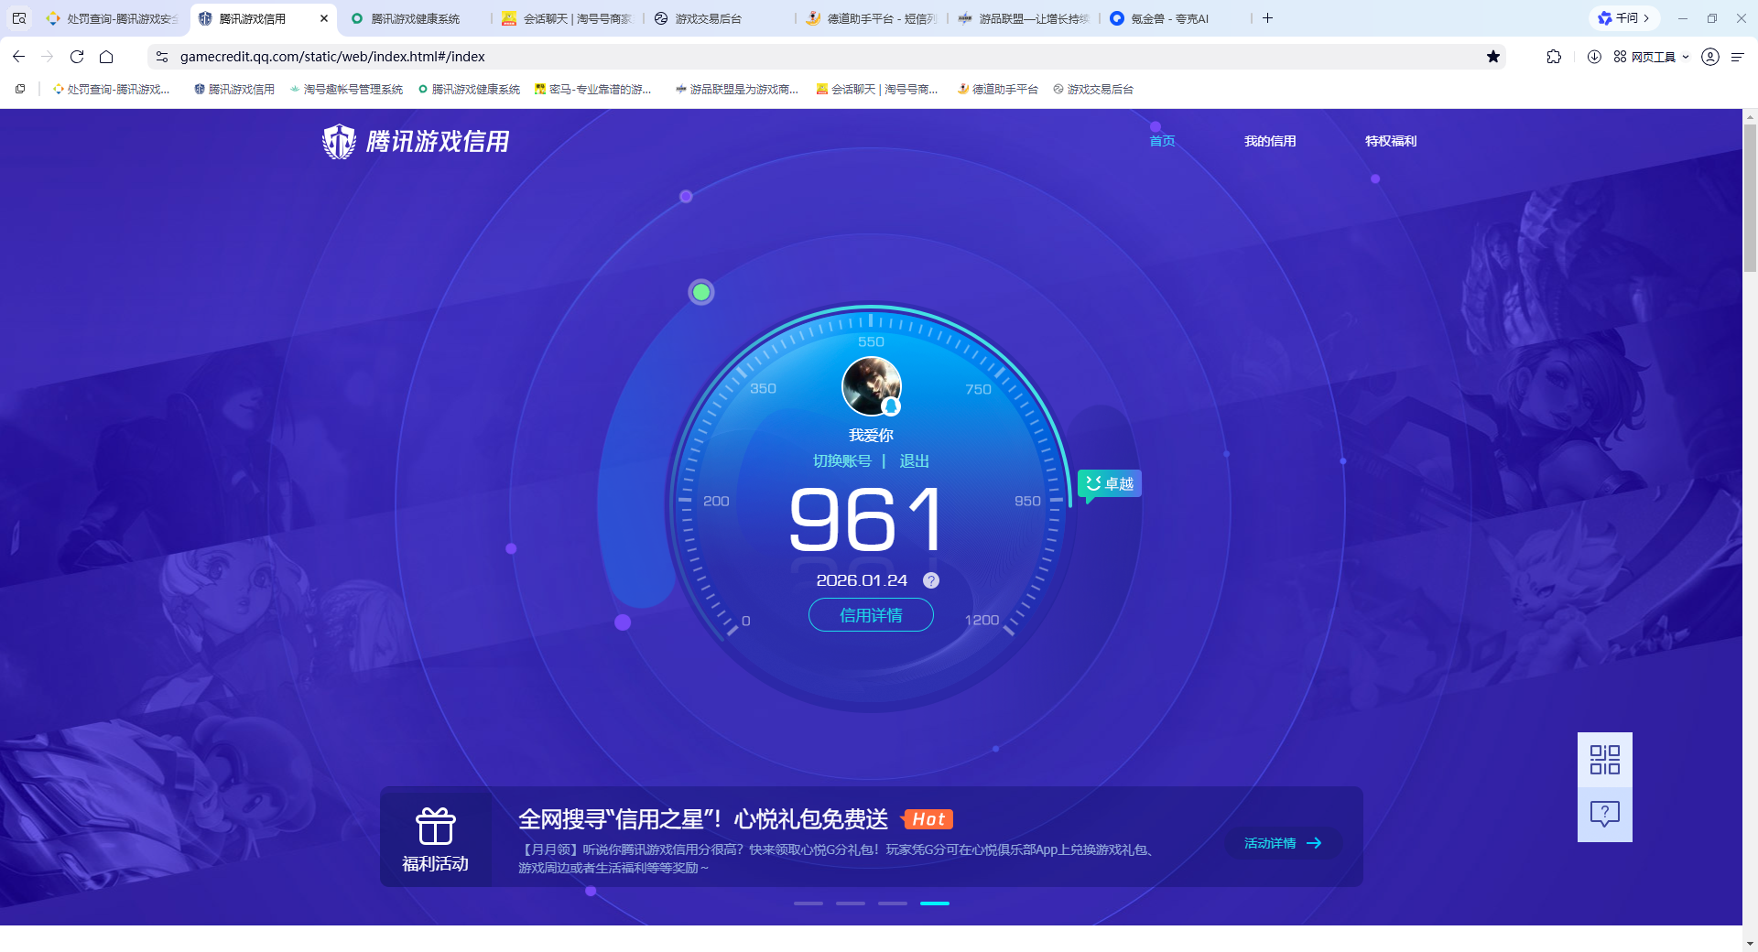The width and height of the screenshot is (1758, 952).
Task: Open 活动详情 for the credit star event
Action: (1281, 842)
